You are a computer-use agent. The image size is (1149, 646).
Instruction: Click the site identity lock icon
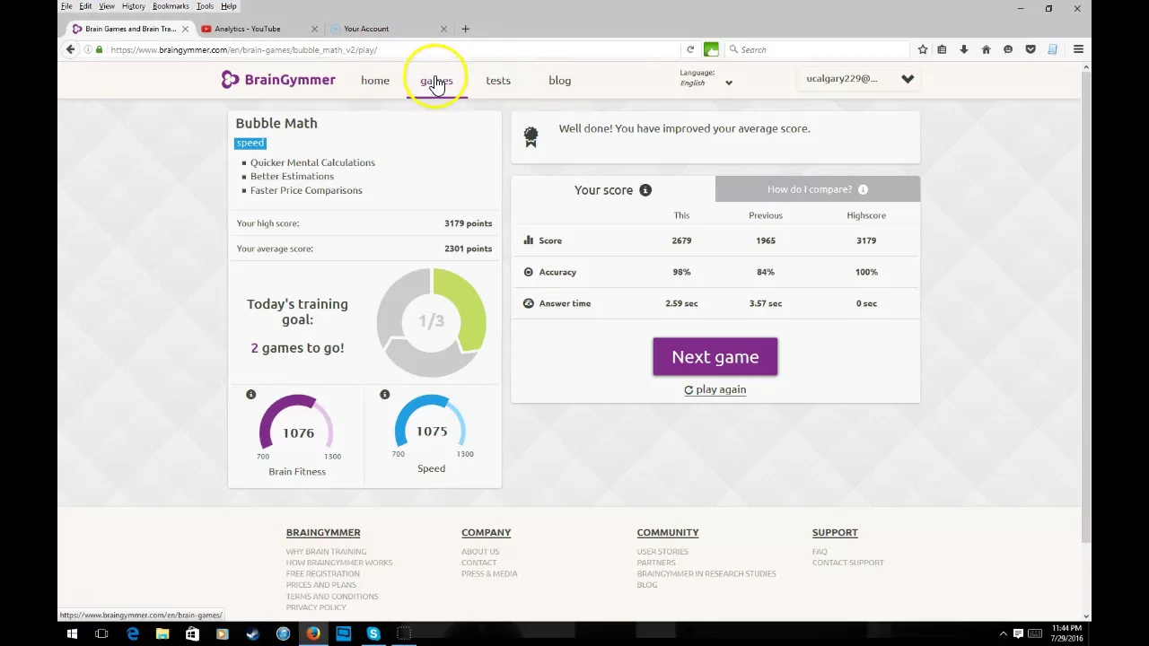coord(99,49)
